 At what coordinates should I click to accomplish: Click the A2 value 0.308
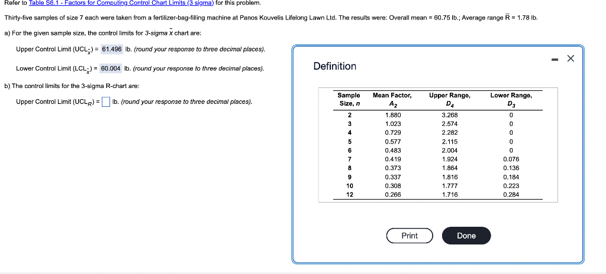coord(393,186)
